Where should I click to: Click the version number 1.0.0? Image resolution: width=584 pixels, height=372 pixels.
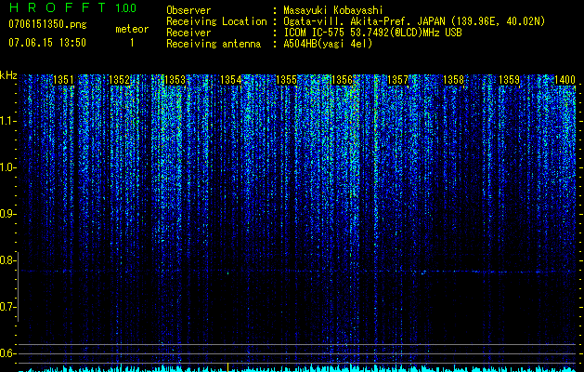(x=126, y=7)
